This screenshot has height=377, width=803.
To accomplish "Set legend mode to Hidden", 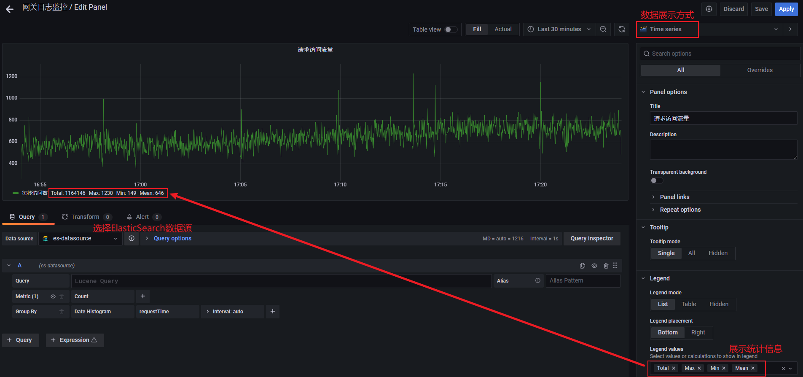I will click(719, 304).
